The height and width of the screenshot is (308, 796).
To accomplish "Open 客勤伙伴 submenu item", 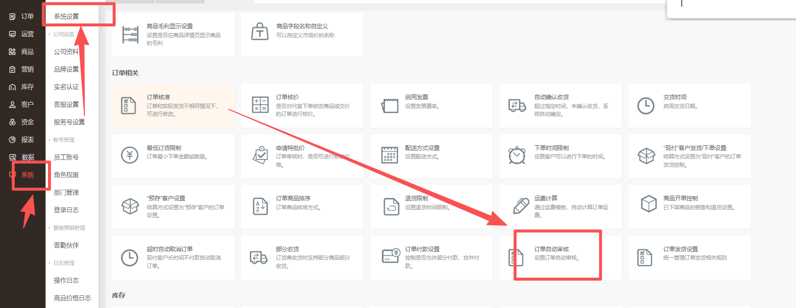I will (x=66, y=245).
